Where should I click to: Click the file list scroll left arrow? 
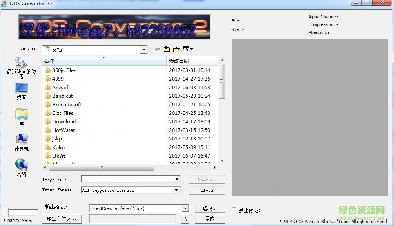coord(45,167)
